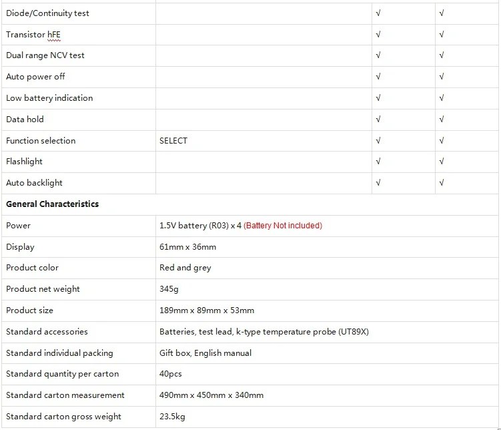Image resolution: width=501 pixels, height=430 pixels.
Task: Click first checkmark in Auto power off row
Action: click(378, 77)
